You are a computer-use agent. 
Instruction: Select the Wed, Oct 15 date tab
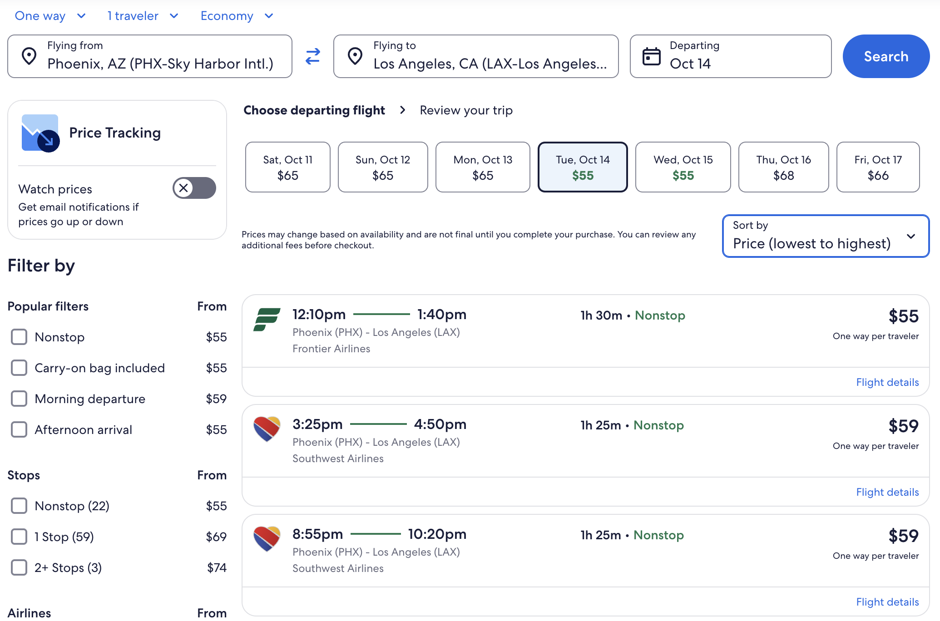click(x=683, y=167)
